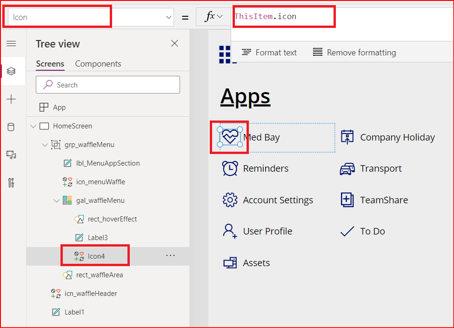The height and width of the screenshot is (328, 454).
Task: Open the Advanced tools icon
Action: click(11, 182)
